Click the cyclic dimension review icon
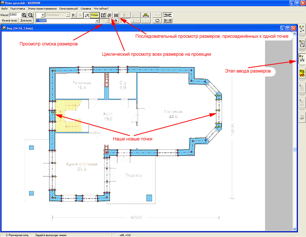 click(x=109, y=15)
